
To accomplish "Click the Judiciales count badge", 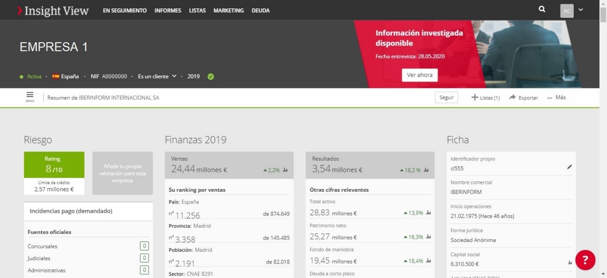I will point(145,258).
